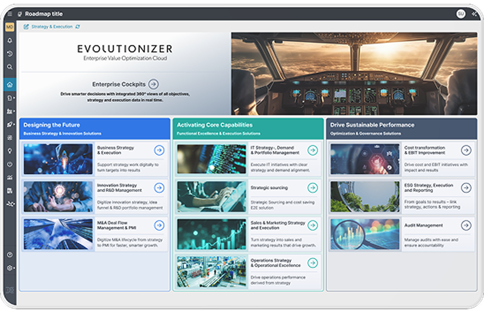Open the IT Strategy code thumbnail
The image size is (484, 313).
[212, 159]
